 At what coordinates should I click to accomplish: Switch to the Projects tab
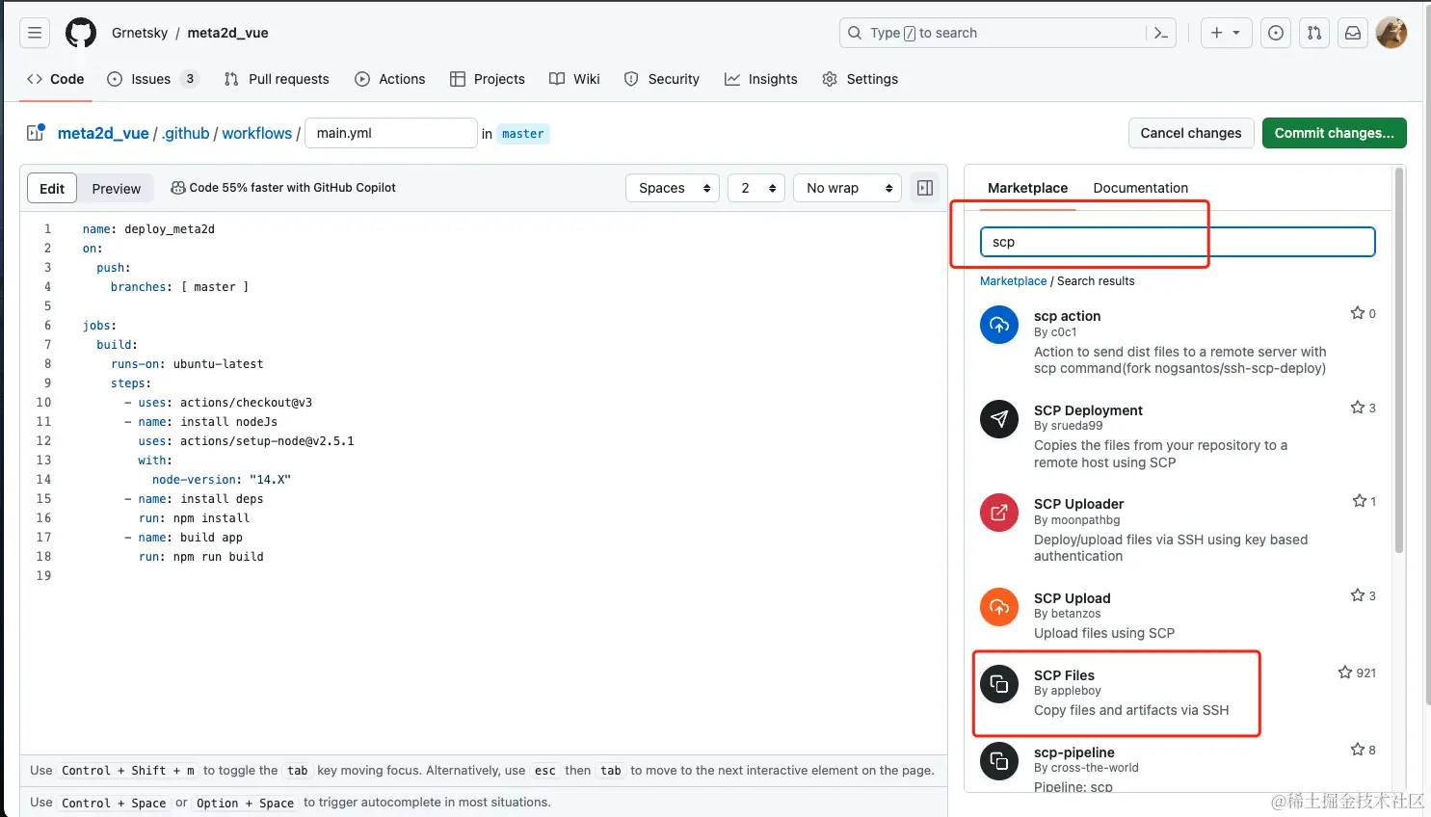[x=488, y=79]
